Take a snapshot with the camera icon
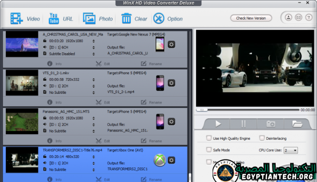 (x=270, y=124)
